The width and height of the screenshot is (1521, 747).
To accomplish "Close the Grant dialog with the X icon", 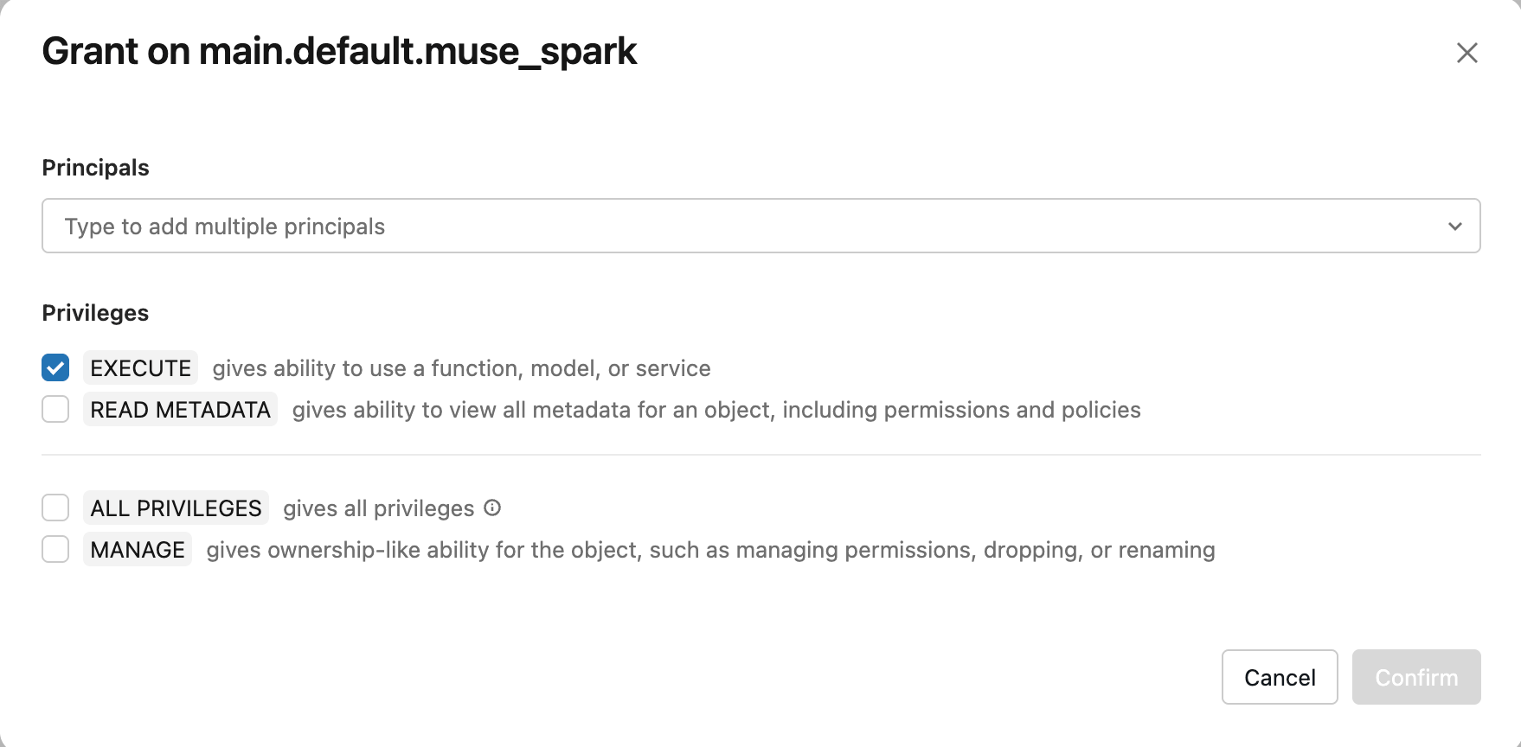I will click(x=1466, y=53).
